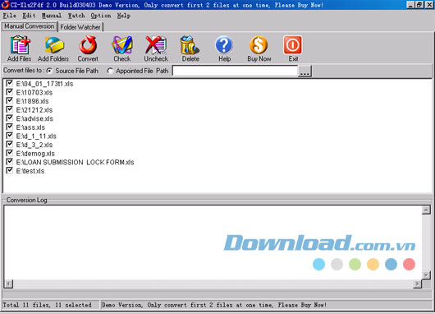Select the Appointed File Path radio button
This screenshot has height=314, width=435.
tap(110, 72)
